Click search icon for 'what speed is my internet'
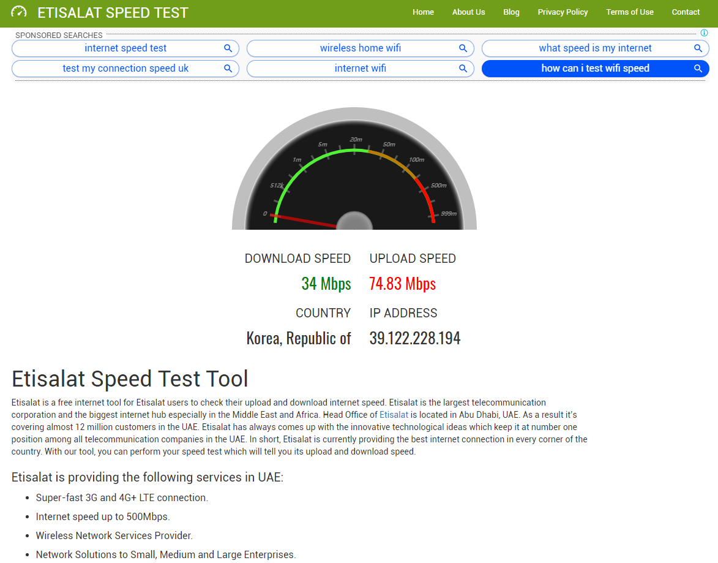 point(698,48)
